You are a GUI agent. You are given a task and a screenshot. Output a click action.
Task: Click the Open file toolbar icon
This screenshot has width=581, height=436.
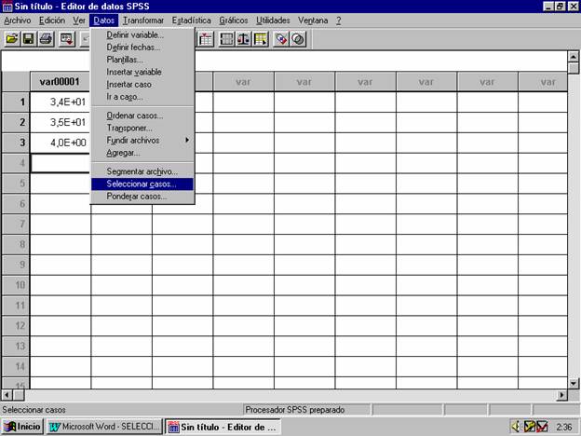pos(12,39)
